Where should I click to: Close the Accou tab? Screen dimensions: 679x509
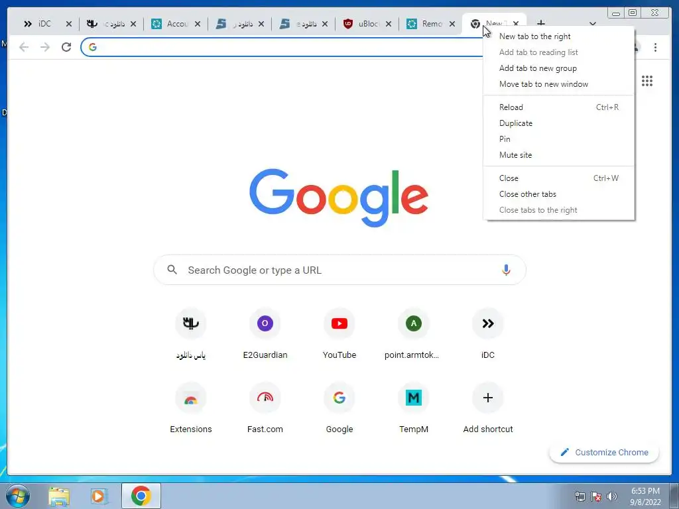click(198, 24)
